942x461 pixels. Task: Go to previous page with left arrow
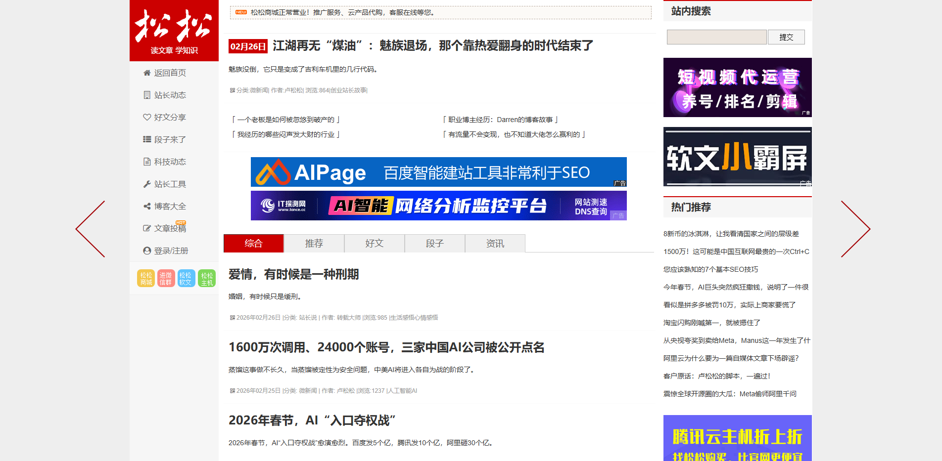(91, 229)
